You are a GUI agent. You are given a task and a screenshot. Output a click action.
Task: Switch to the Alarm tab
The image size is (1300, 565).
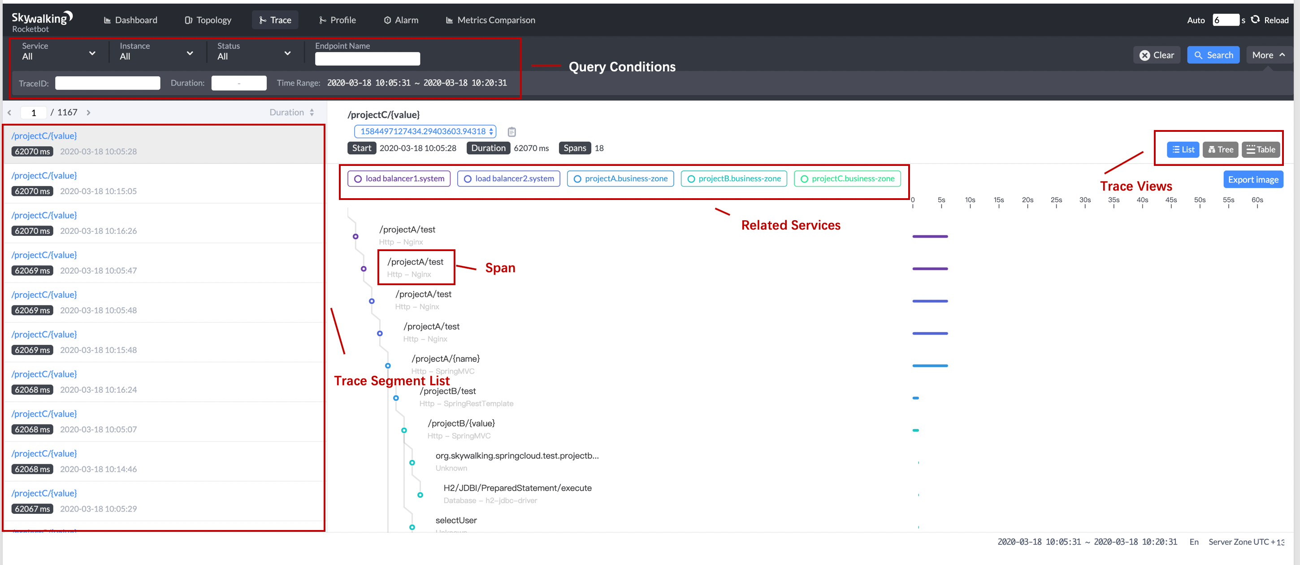point(401,20)
